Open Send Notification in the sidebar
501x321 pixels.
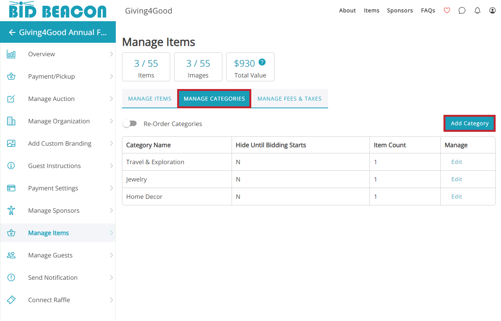click(58, 277)
